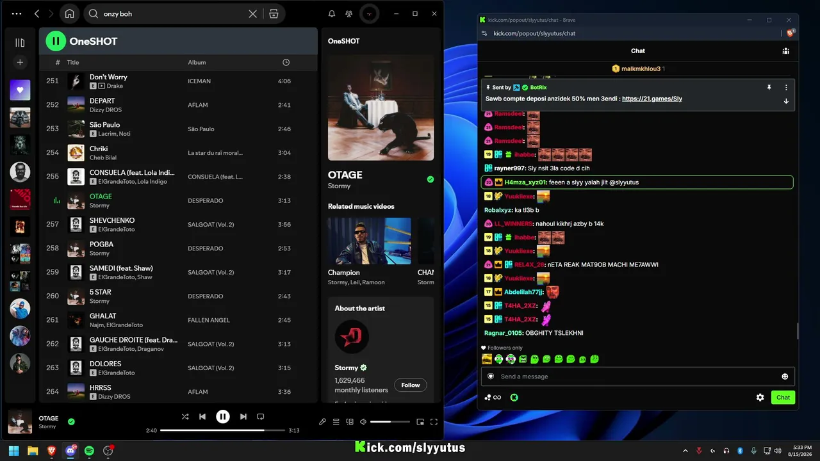Show lyrics with the microphone icon
The width and height of the screenshot is (820, 461).
(323, 422)
